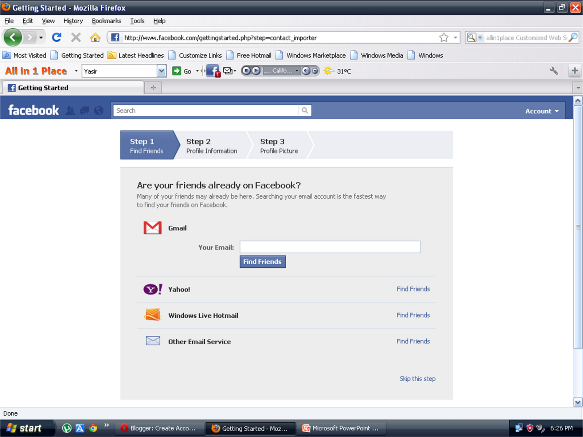Open the Bookmarks menu
The width and height of the screenshot is (583, 437).
pyautogui.click(x=106, y=21)
